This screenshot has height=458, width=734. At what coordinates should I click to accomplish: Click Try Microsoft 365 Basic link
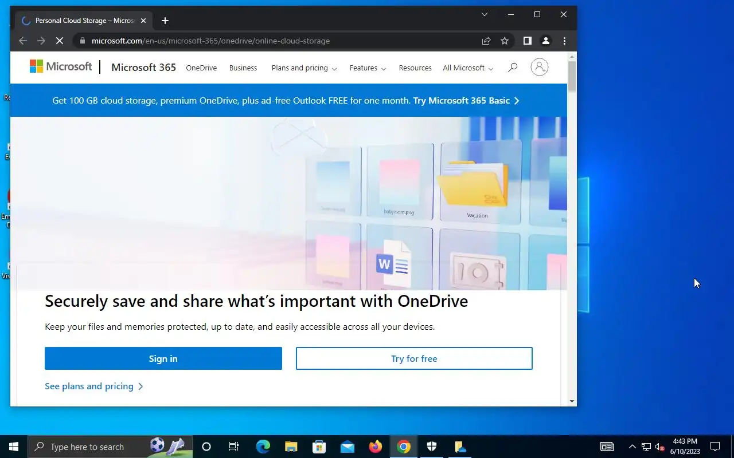466,100
